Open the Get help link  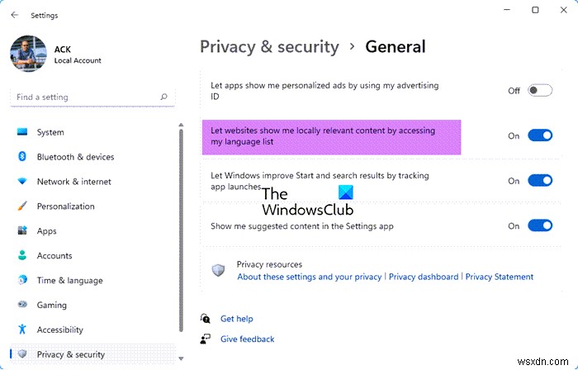pyautogui.click(x=237, y=319)
